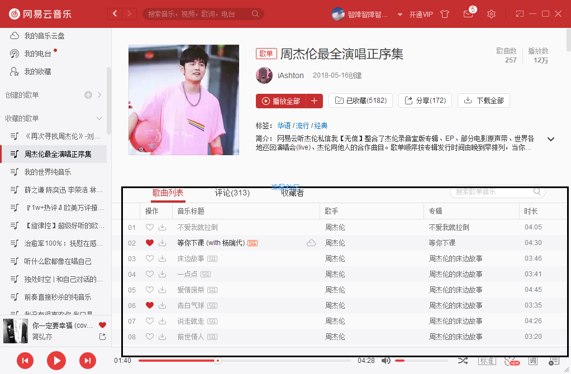Click the NetEase Cloud Music logo

point(40,14)
